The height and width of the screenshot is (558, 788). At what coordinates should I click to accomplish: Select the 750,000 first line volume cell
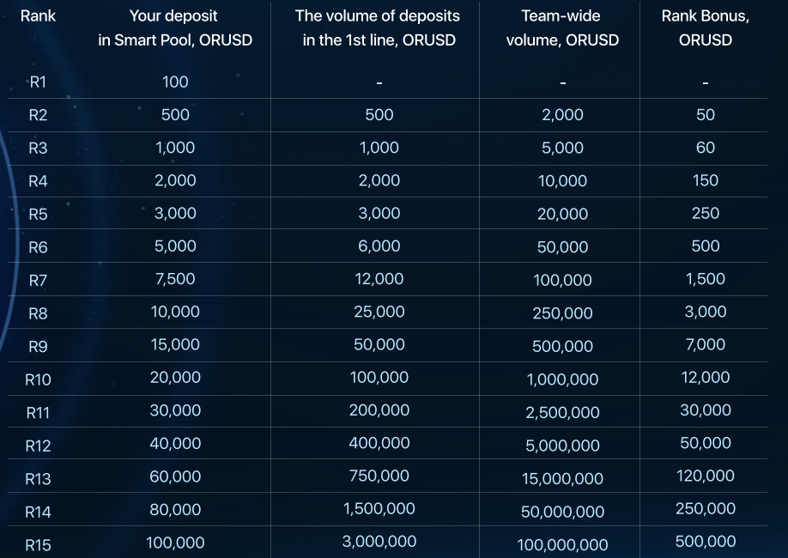[x=379, y=476]
